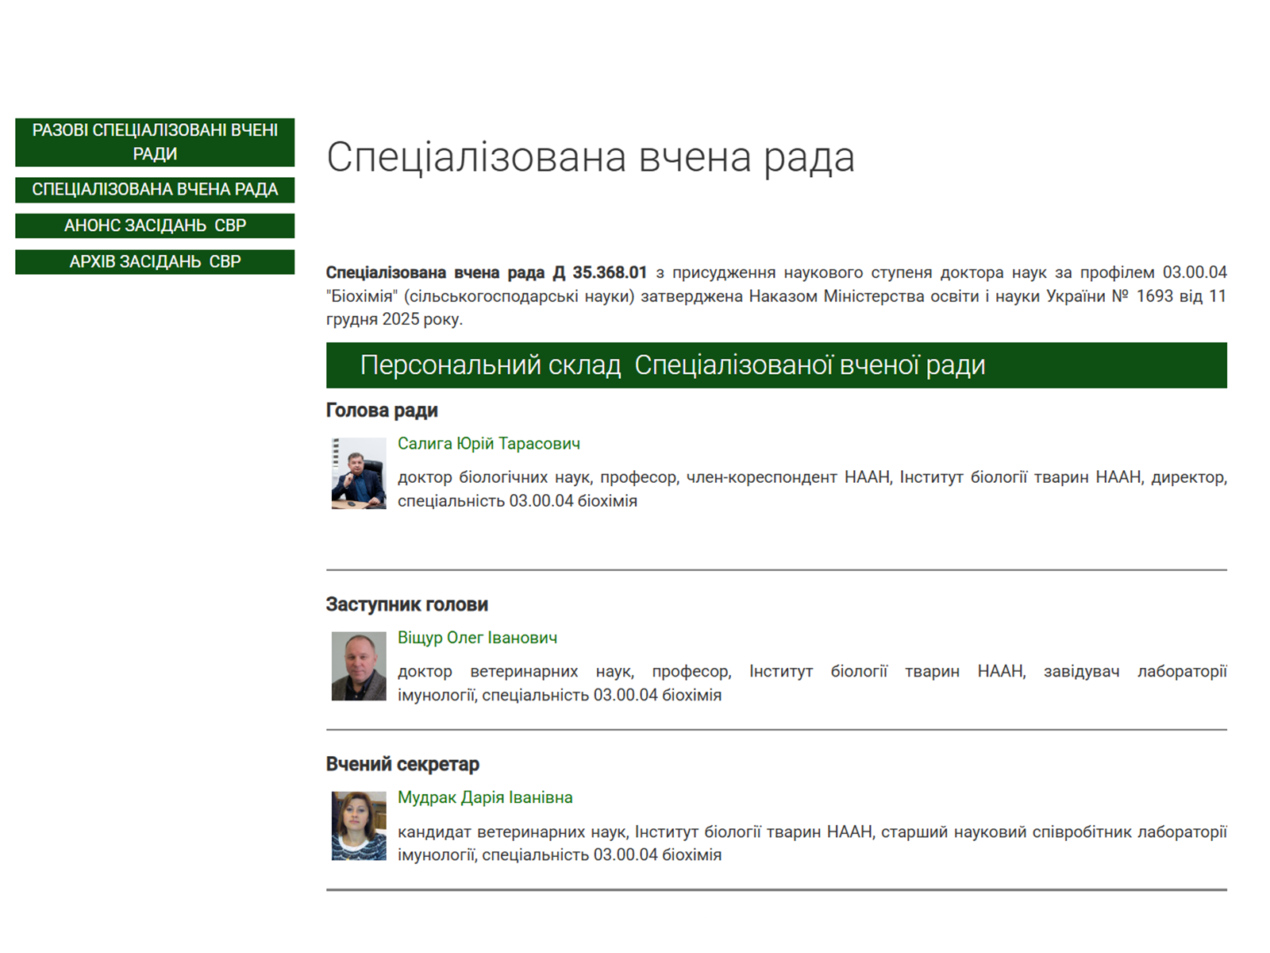Follow the Віщур Олег Іванович link
The height and width of the screenshot is (953, 1270).
tap(477, 638)
